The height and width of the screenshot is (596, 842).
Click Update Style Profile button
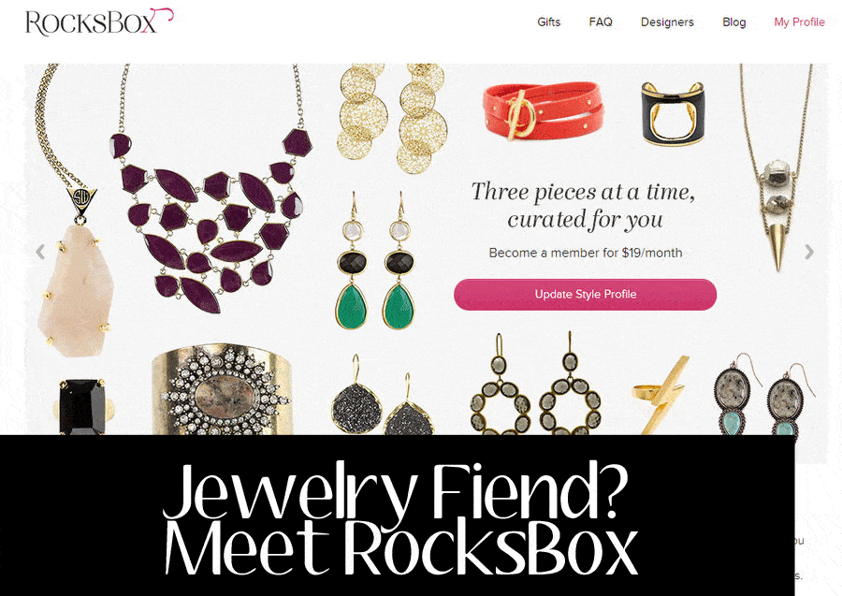[585, 294]
